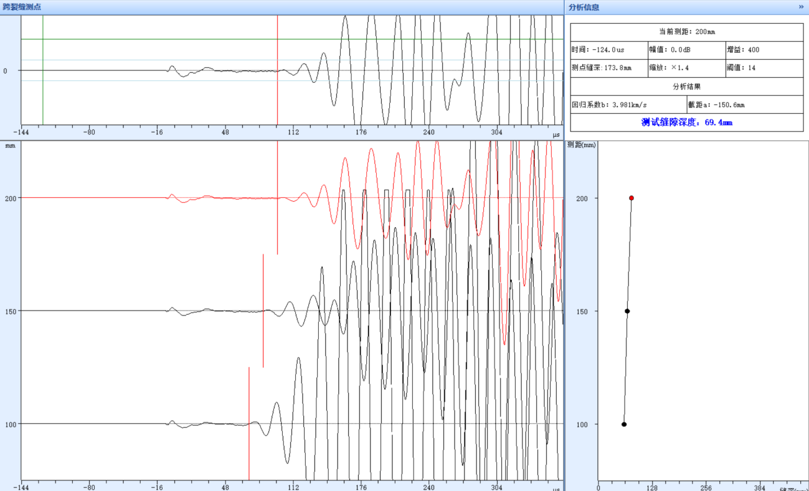
Task: Click the 测点缝深 173.8mm cell
Action: 608,68
